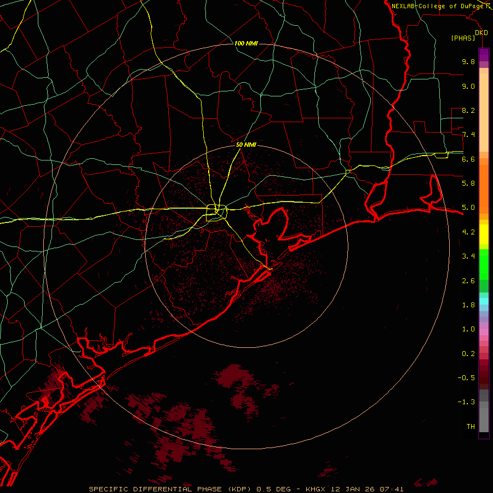Click the orange segment of color bar
493x493 pixels.
coord(484,188)
